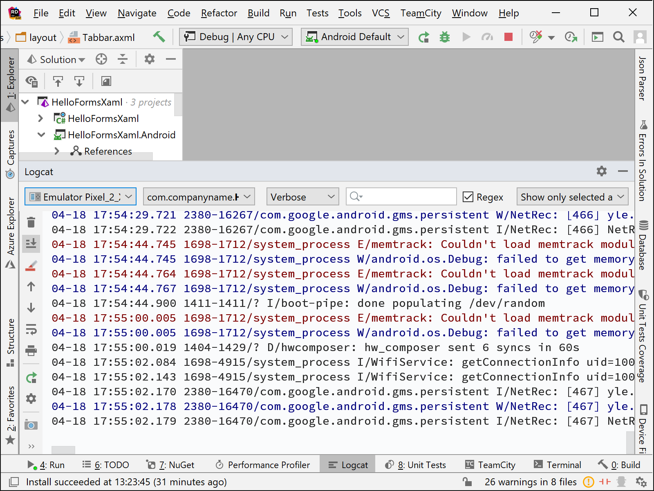The width and height of the screenshot is (654, 491).
Task: Expand the HelloFormsXaml C# project
Action: (x=40, y=118)
